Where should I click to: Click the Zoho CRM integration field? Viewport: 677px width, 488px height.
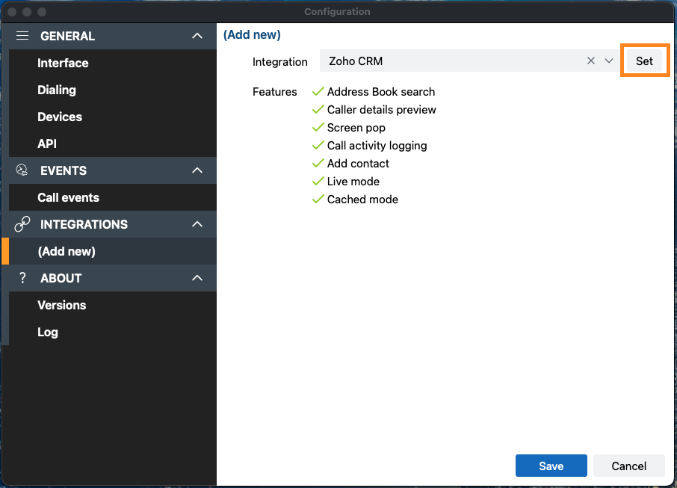(x=470, y=61)
